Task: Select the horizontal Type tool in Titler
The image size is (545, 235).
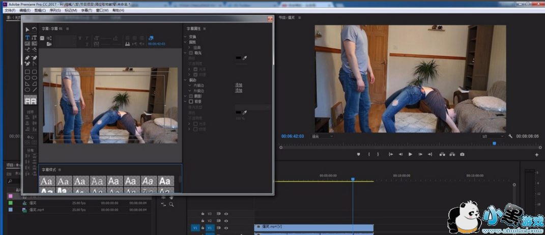Action: tap(27, 38)
